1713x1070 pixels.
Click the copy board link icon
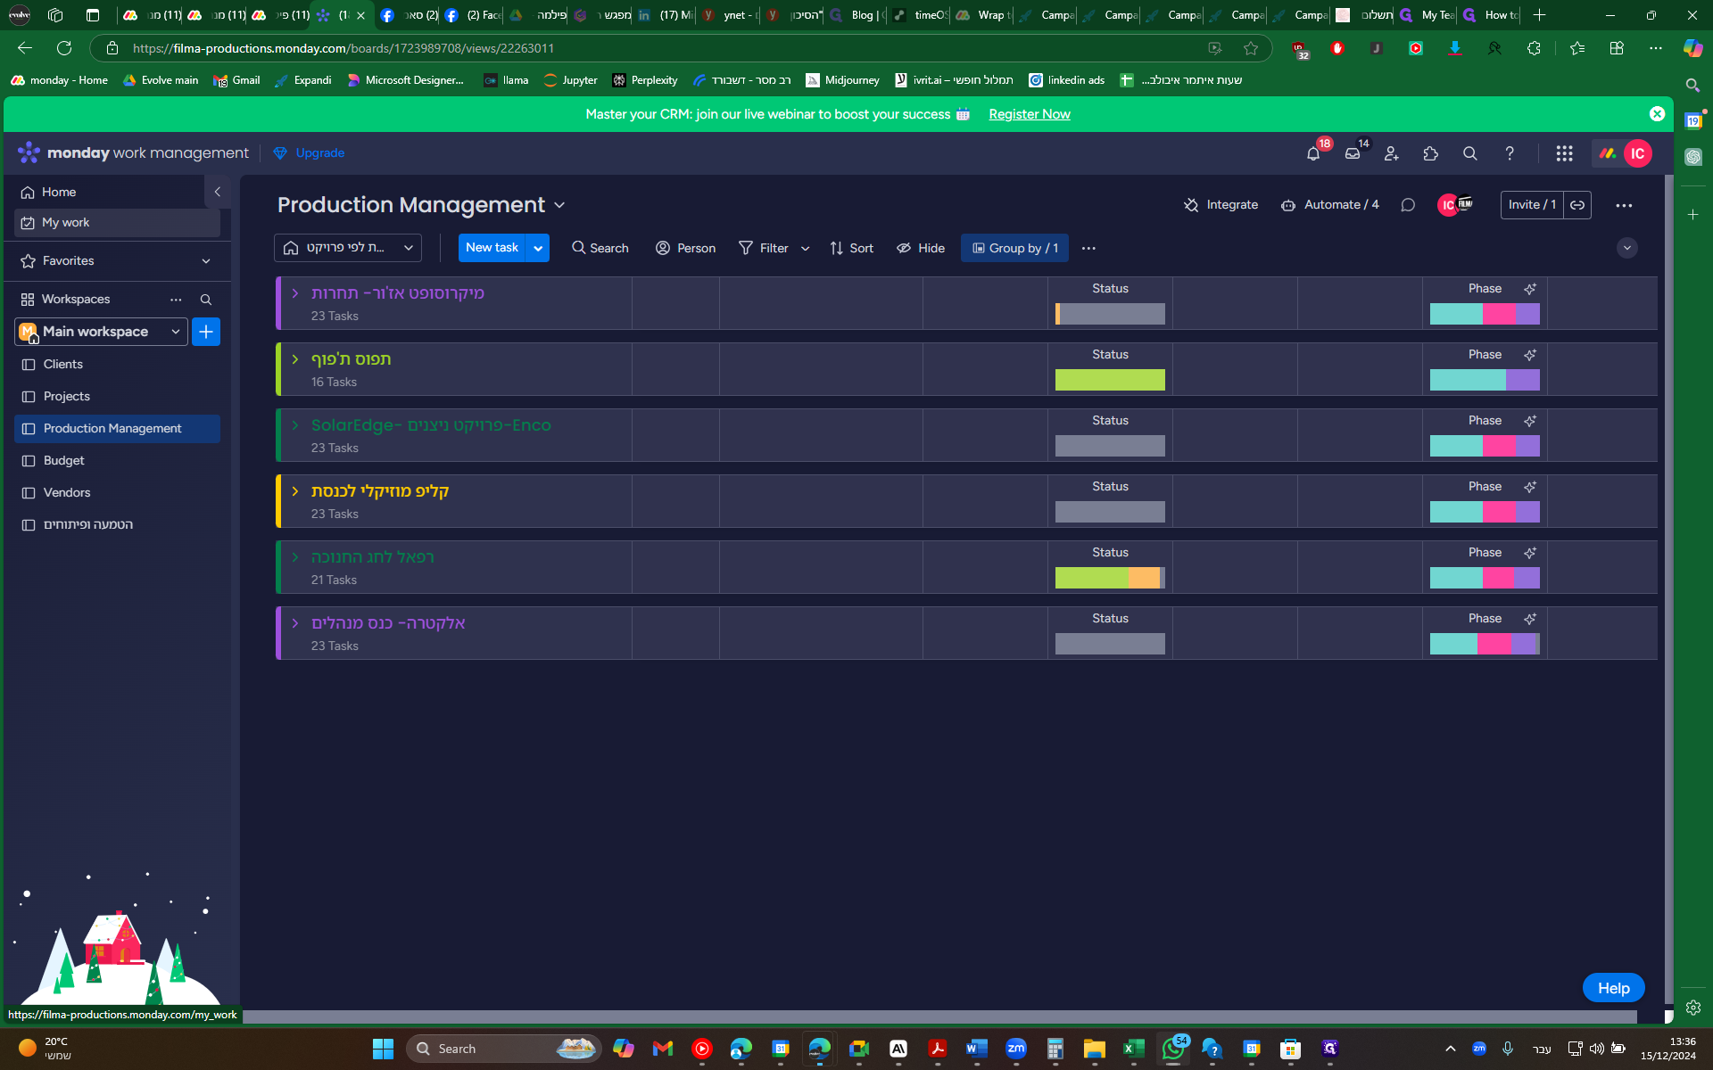pos(1577,205)
